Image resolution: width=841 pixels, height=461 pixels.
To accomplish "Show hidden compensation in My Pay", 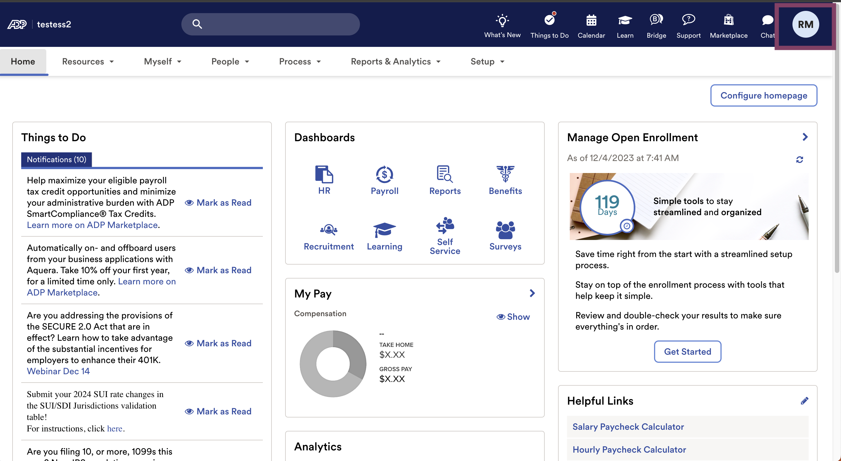I will coord(513,317).
